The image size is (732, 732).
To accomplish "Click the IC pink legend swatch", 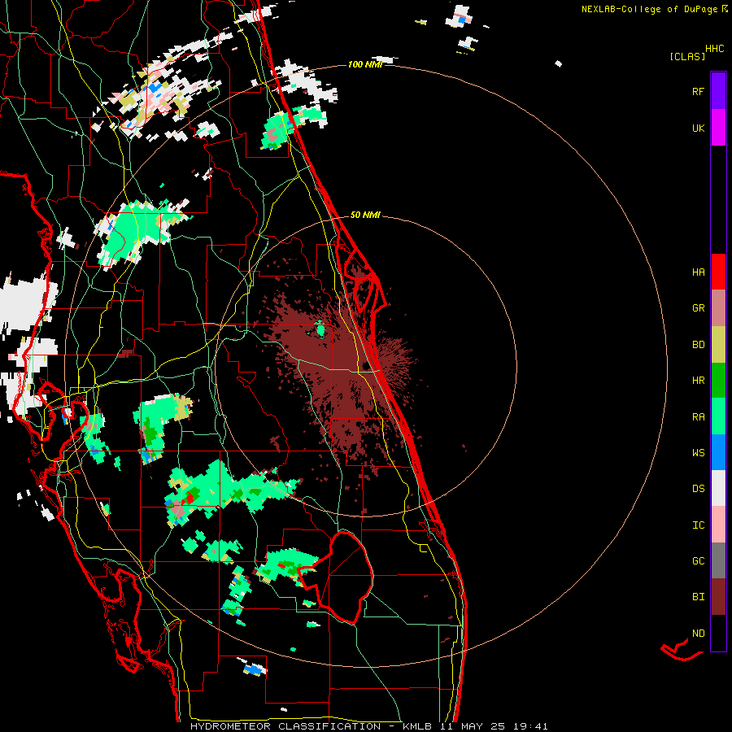I will point(718,525).
